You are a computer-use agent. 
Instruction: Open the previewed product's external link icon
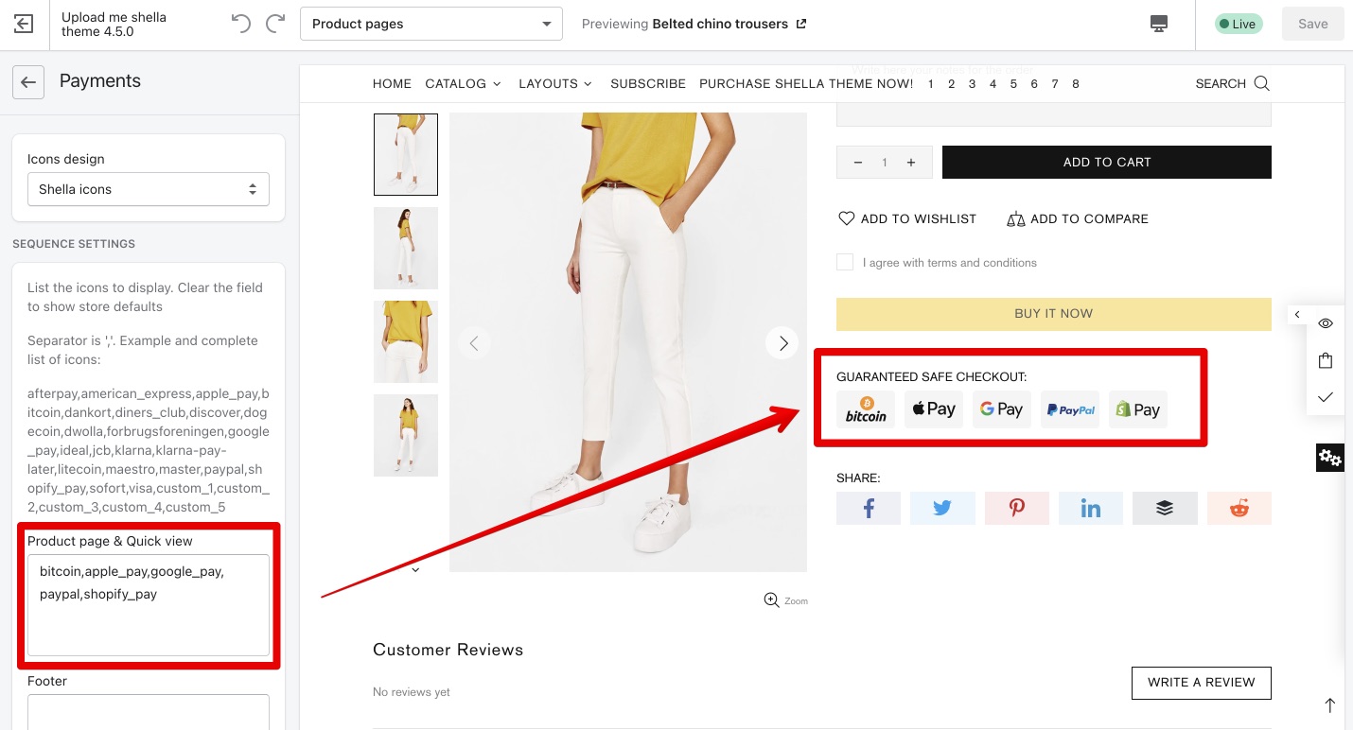(x=801, y=24)
